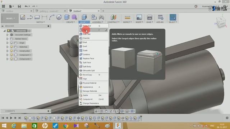Click the Make 3D print icon

(149, 17)
